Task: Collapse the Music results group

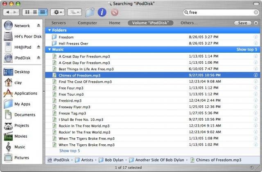Action: click(50, 49)
